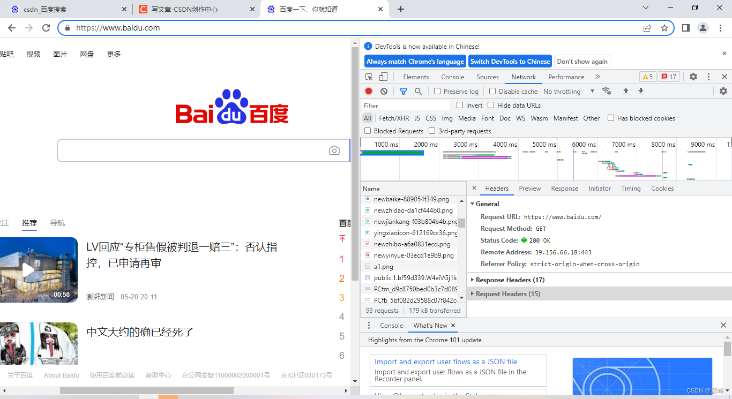Toggle the device toolbar icon
732x399 pixels.
383,77
